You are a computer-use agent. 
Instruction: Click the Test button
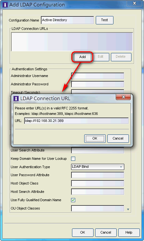click(x=104, y=20)
